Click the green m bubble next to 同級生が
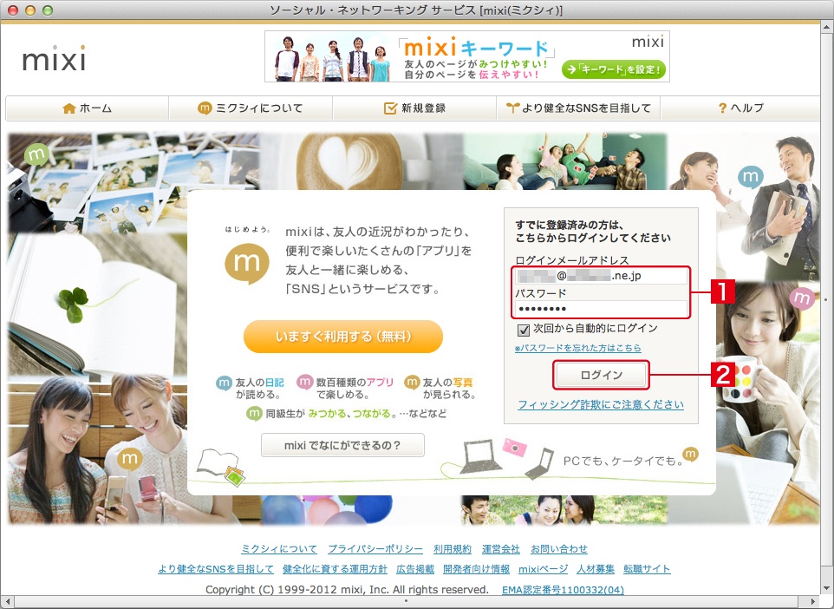 point(254,413)
